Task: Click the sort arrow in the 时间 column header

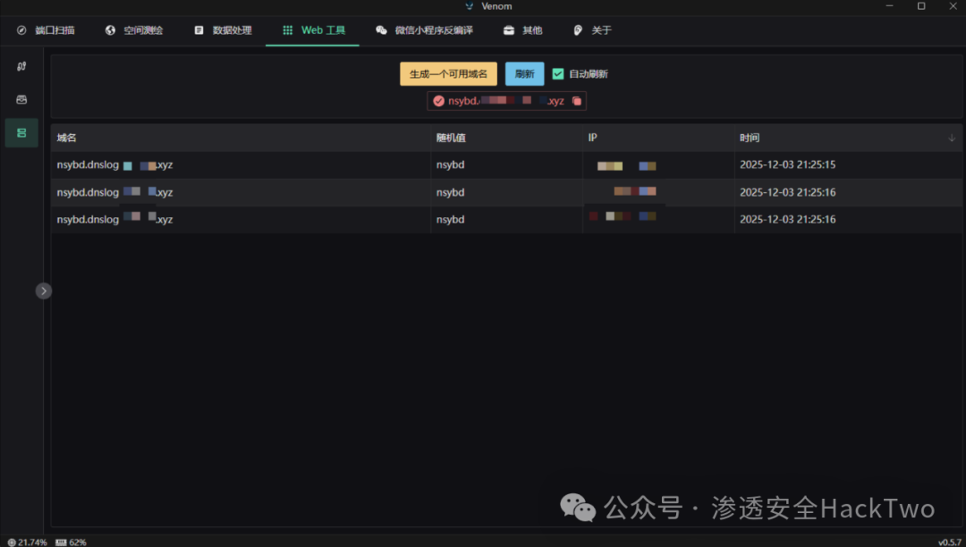Action: point(951,137)
